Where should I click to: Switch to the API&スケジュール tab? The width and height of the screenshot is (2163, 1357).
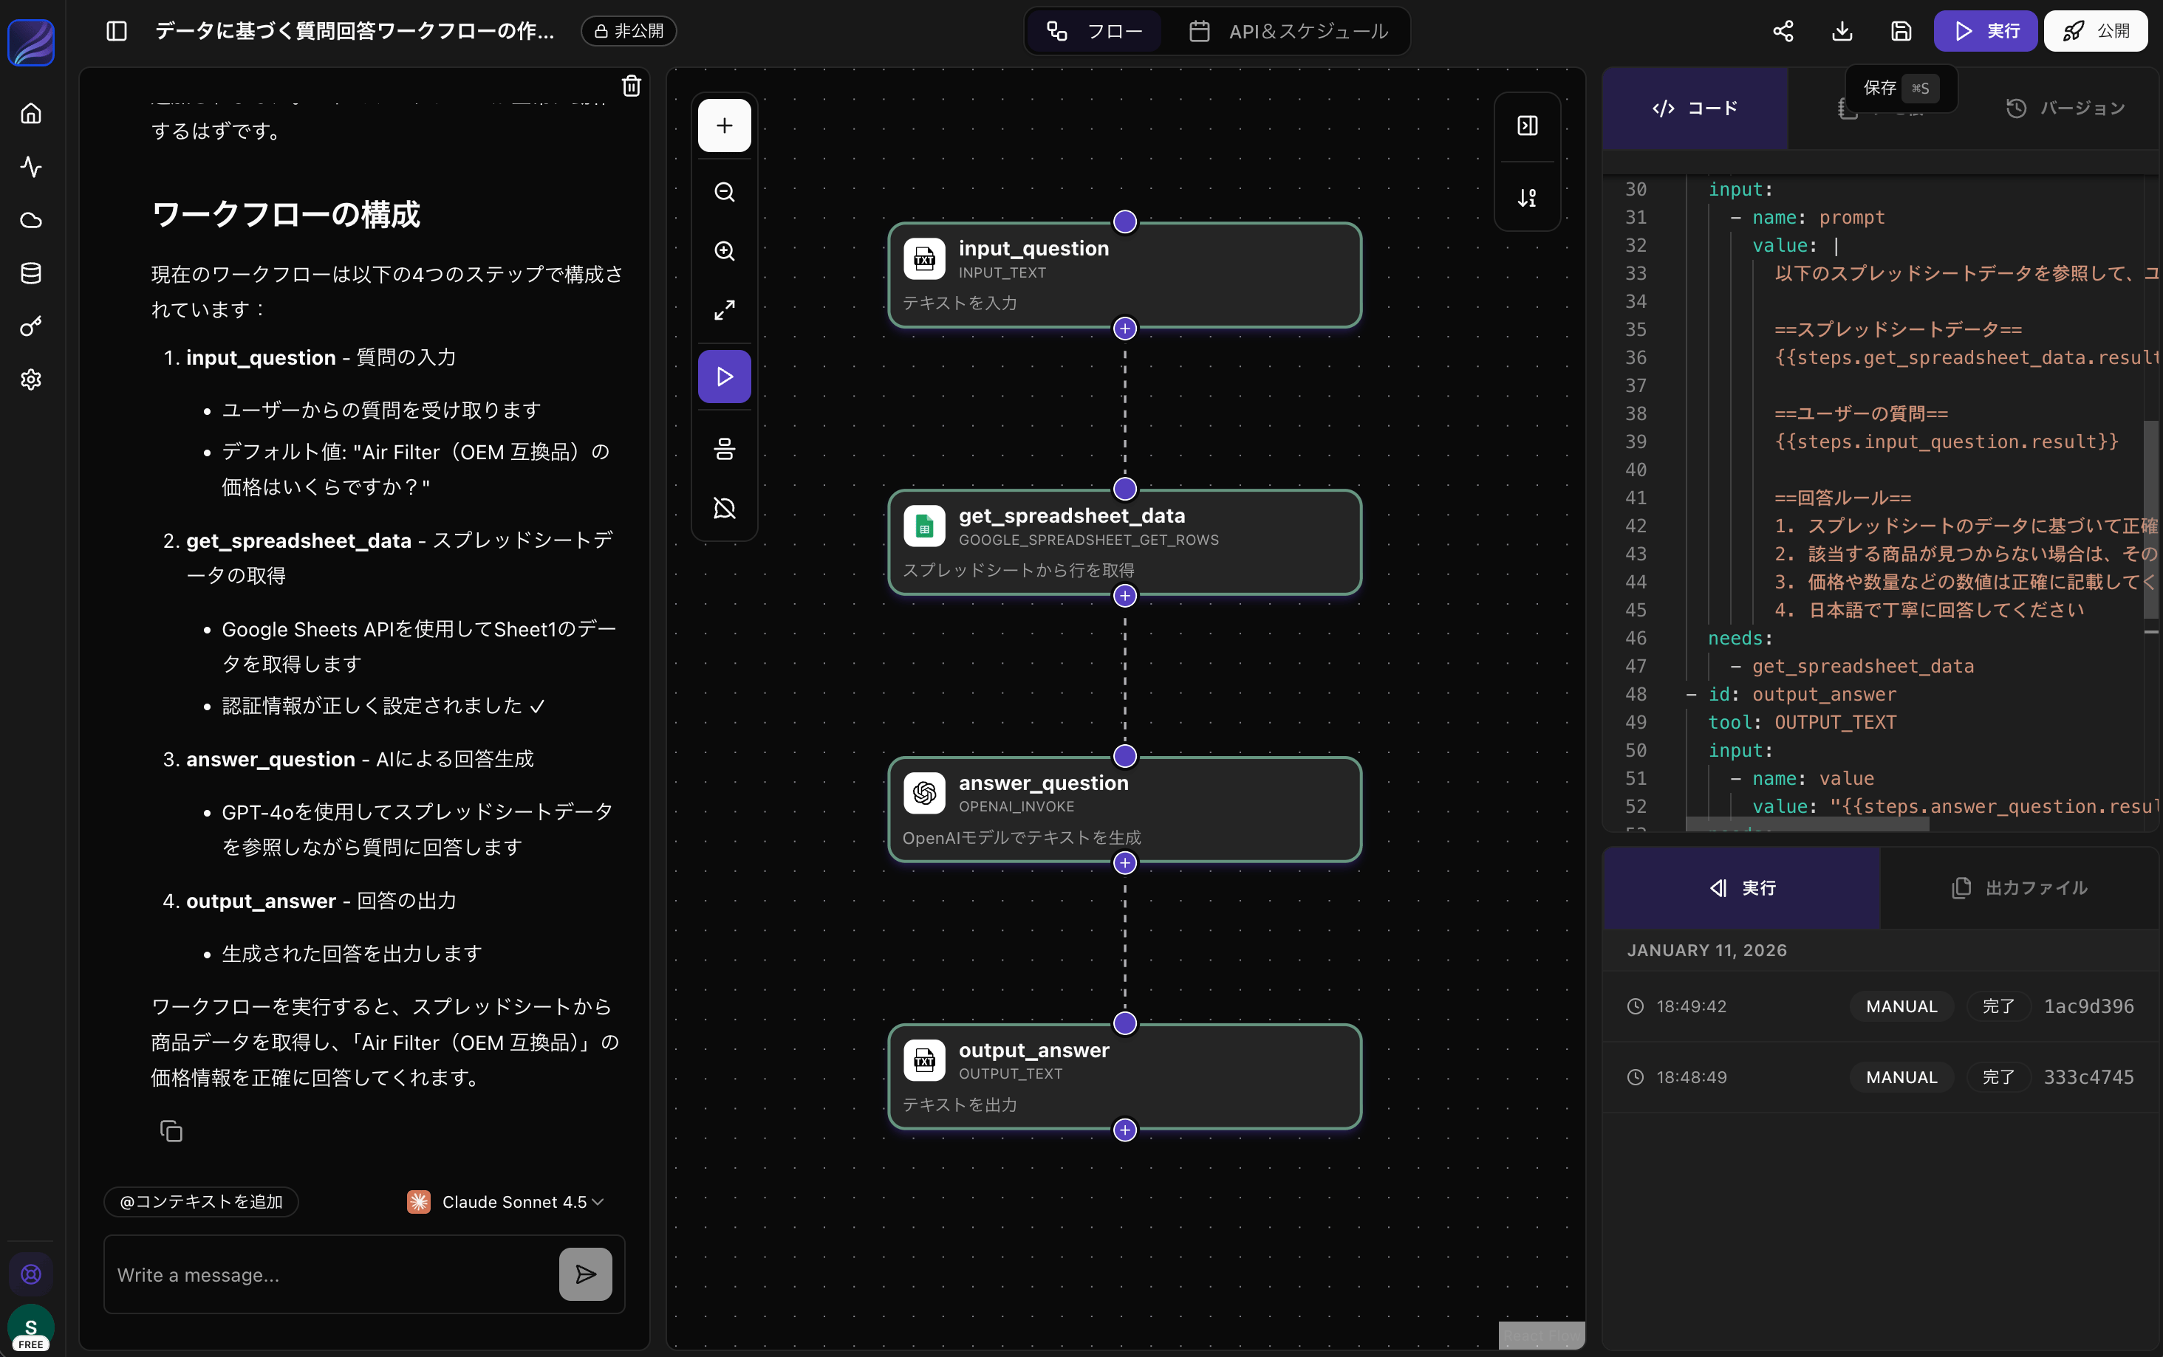pos(1288,32)
